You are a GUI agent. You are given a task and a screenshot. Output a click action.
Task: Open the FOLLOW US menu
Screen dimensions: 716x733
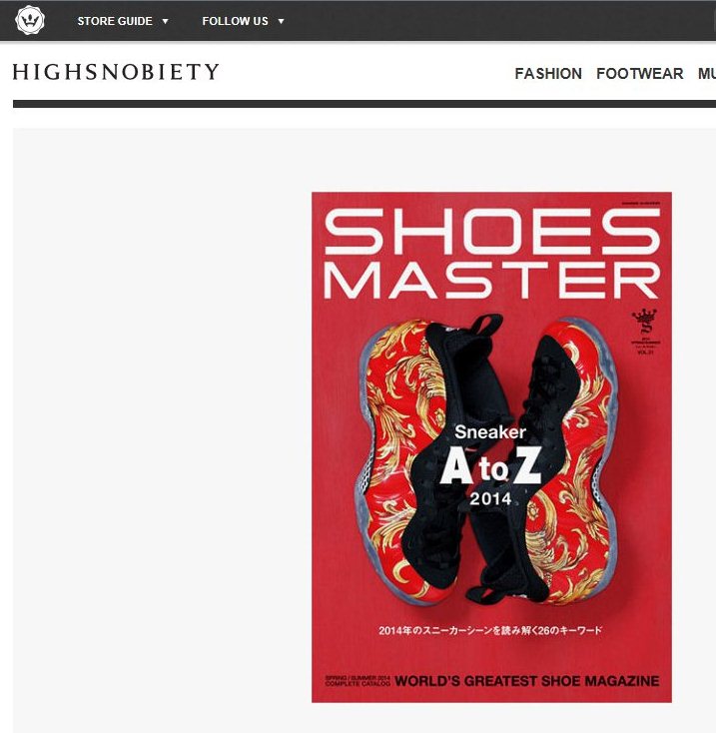click(235, 21)
